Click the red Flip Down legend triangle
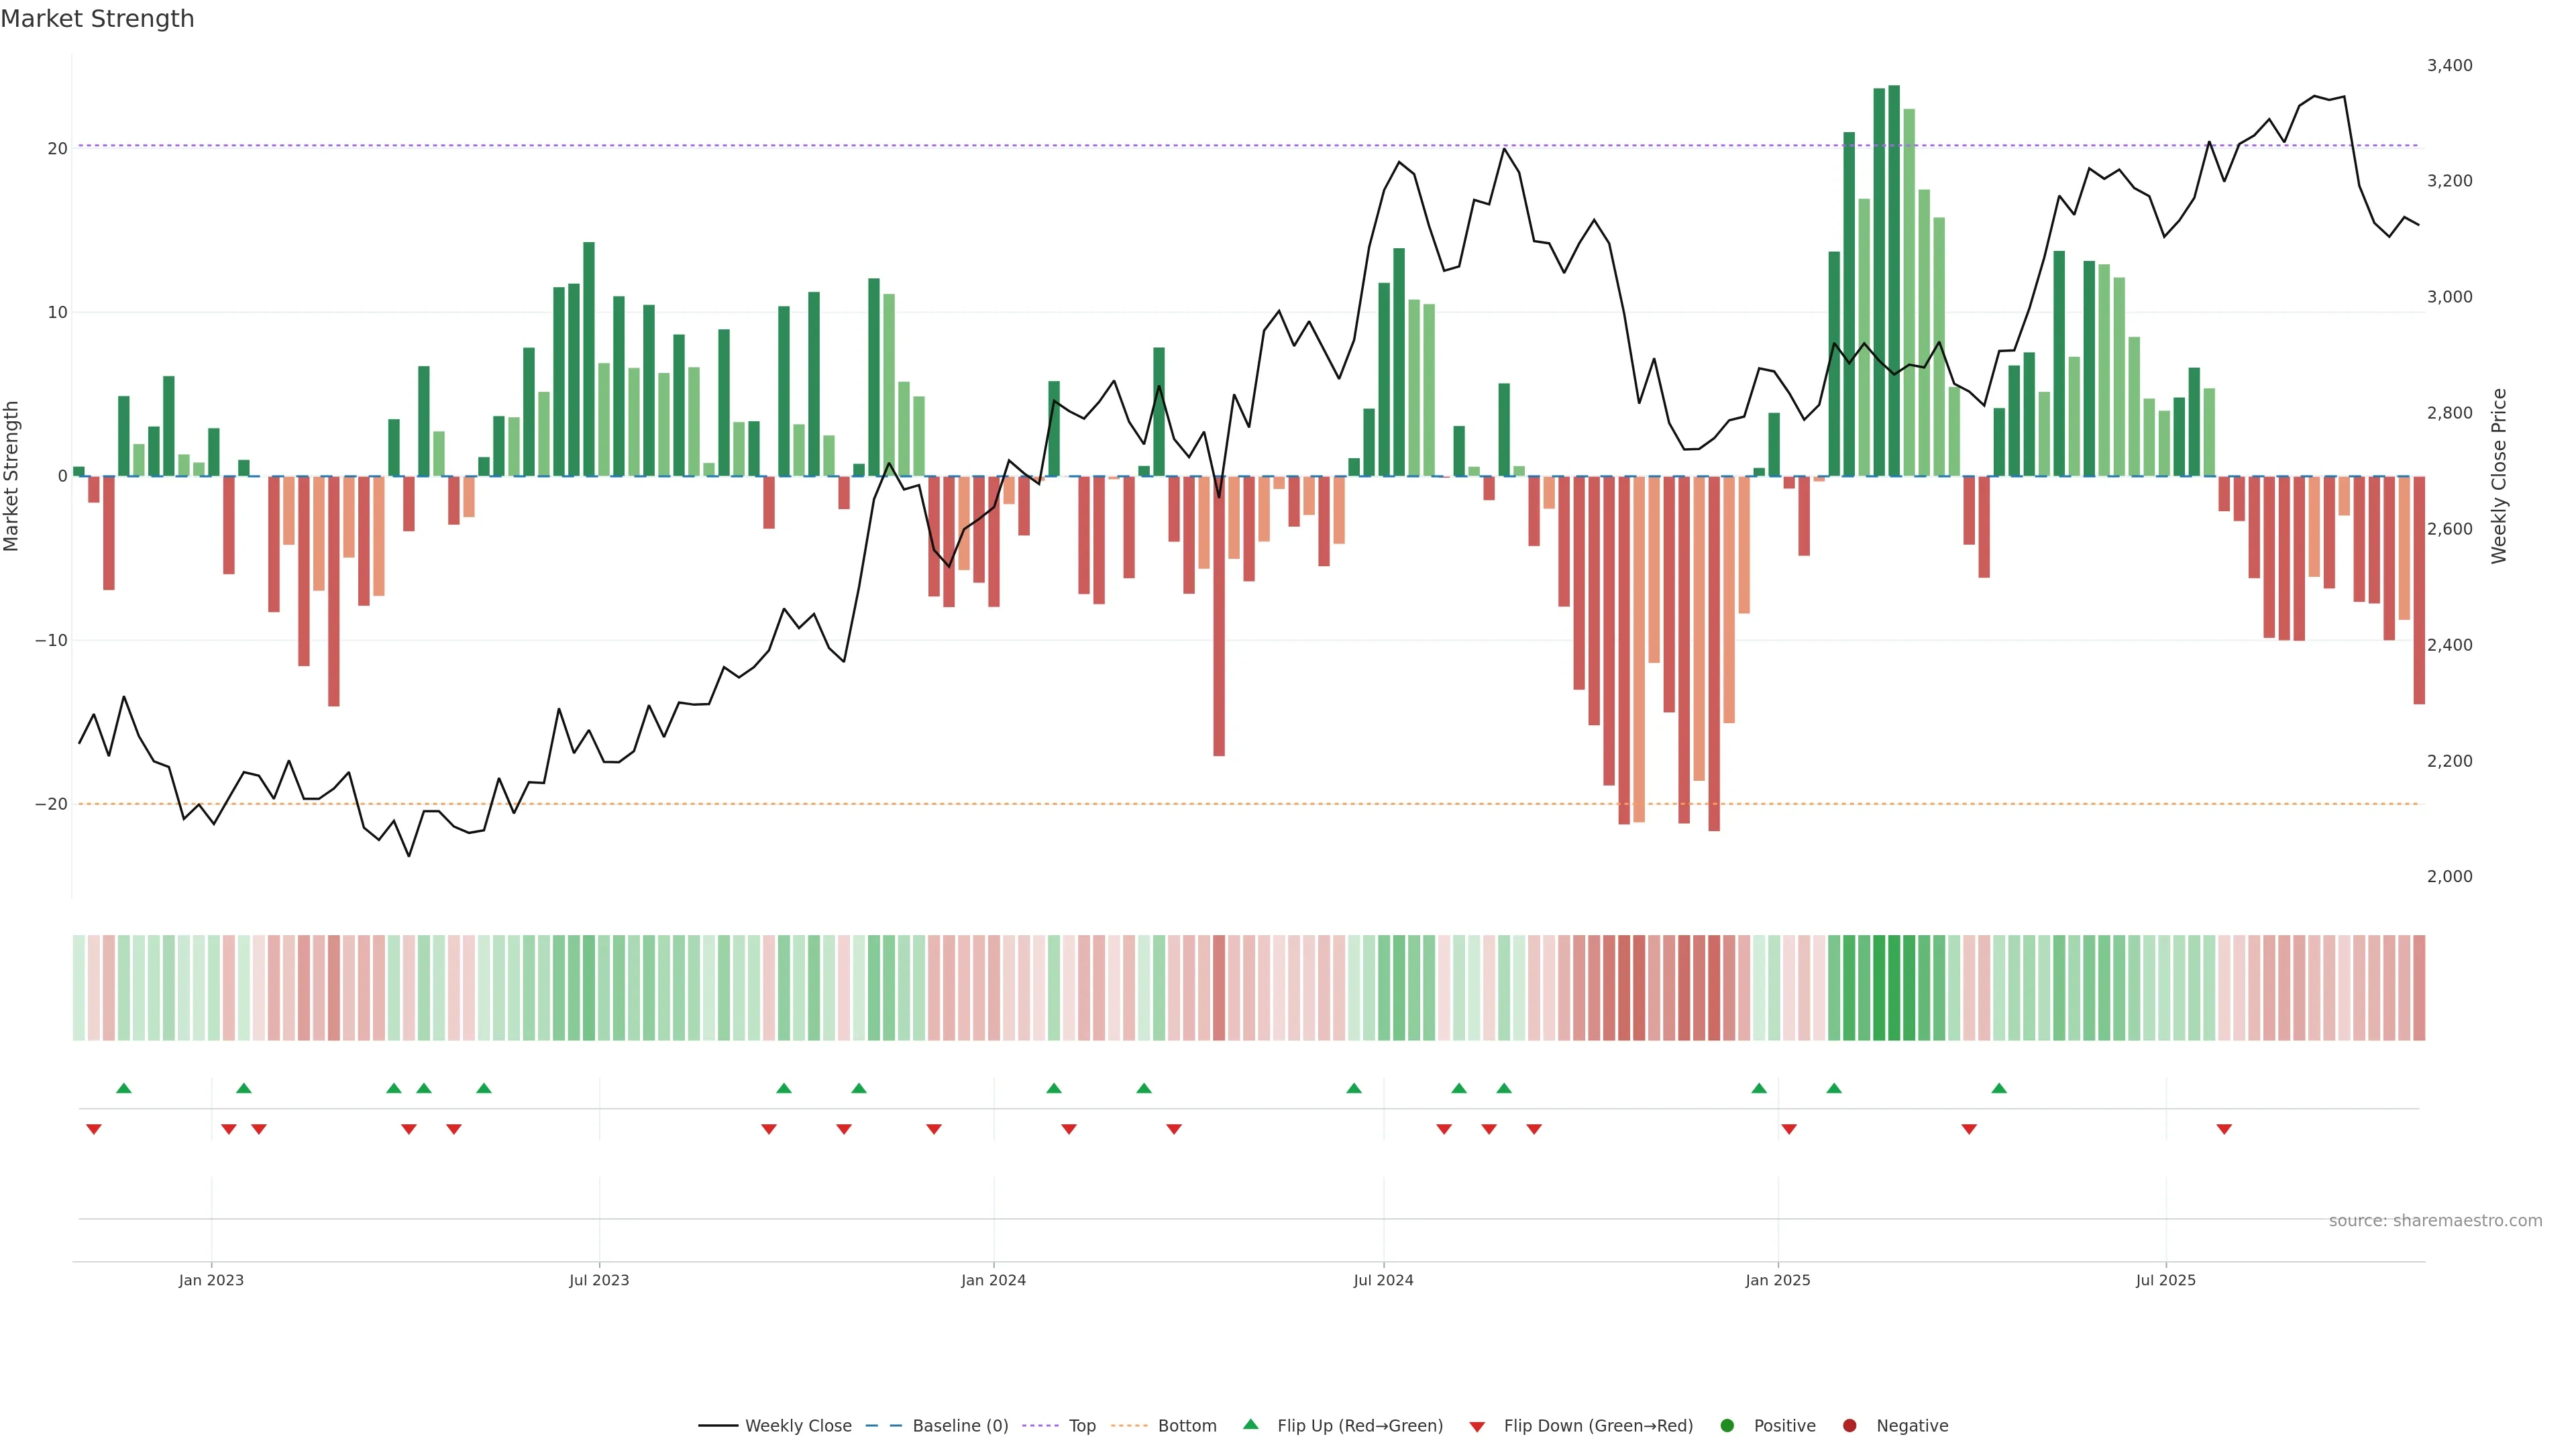The width and height of the screenshot is (2576, 1449). [1477, 1426]
